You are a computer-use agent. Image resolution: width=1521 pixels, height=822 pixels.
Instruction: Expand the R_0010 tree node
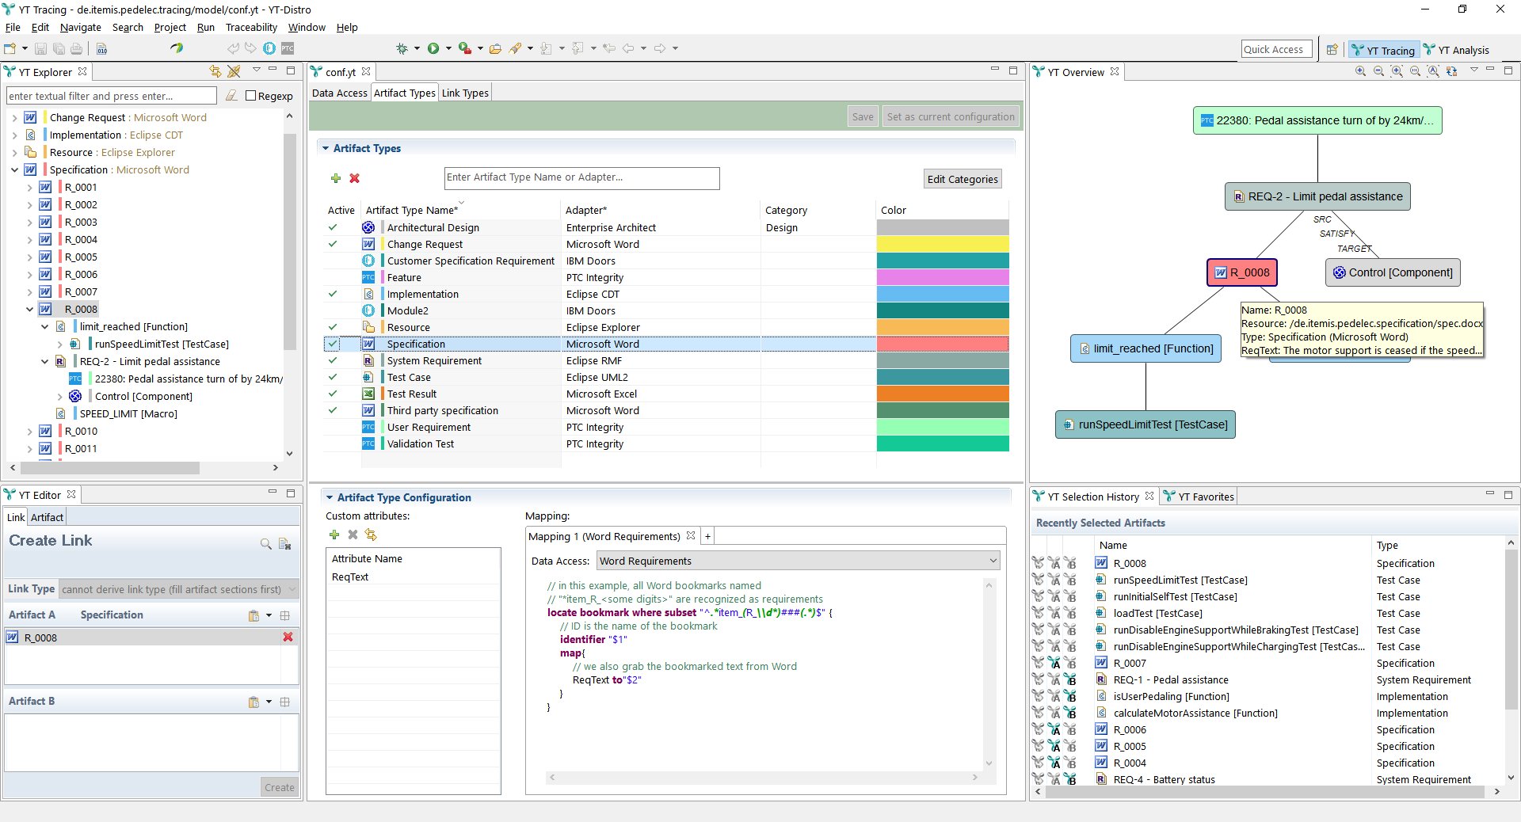tap(30, 431)
